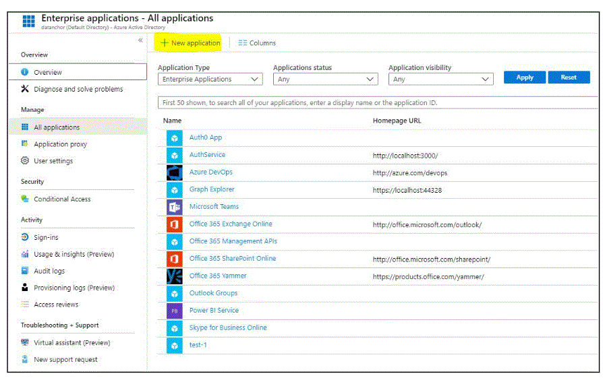603x382 pixels.
Task: Click the Office 365 SharePoint Online icon
Action: pyautogui.click(x=175, y=259)
